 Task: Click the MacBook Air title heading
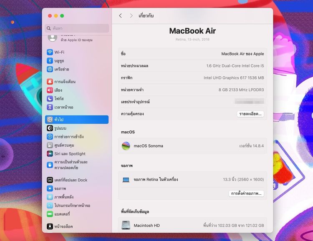tap(192, 31)
